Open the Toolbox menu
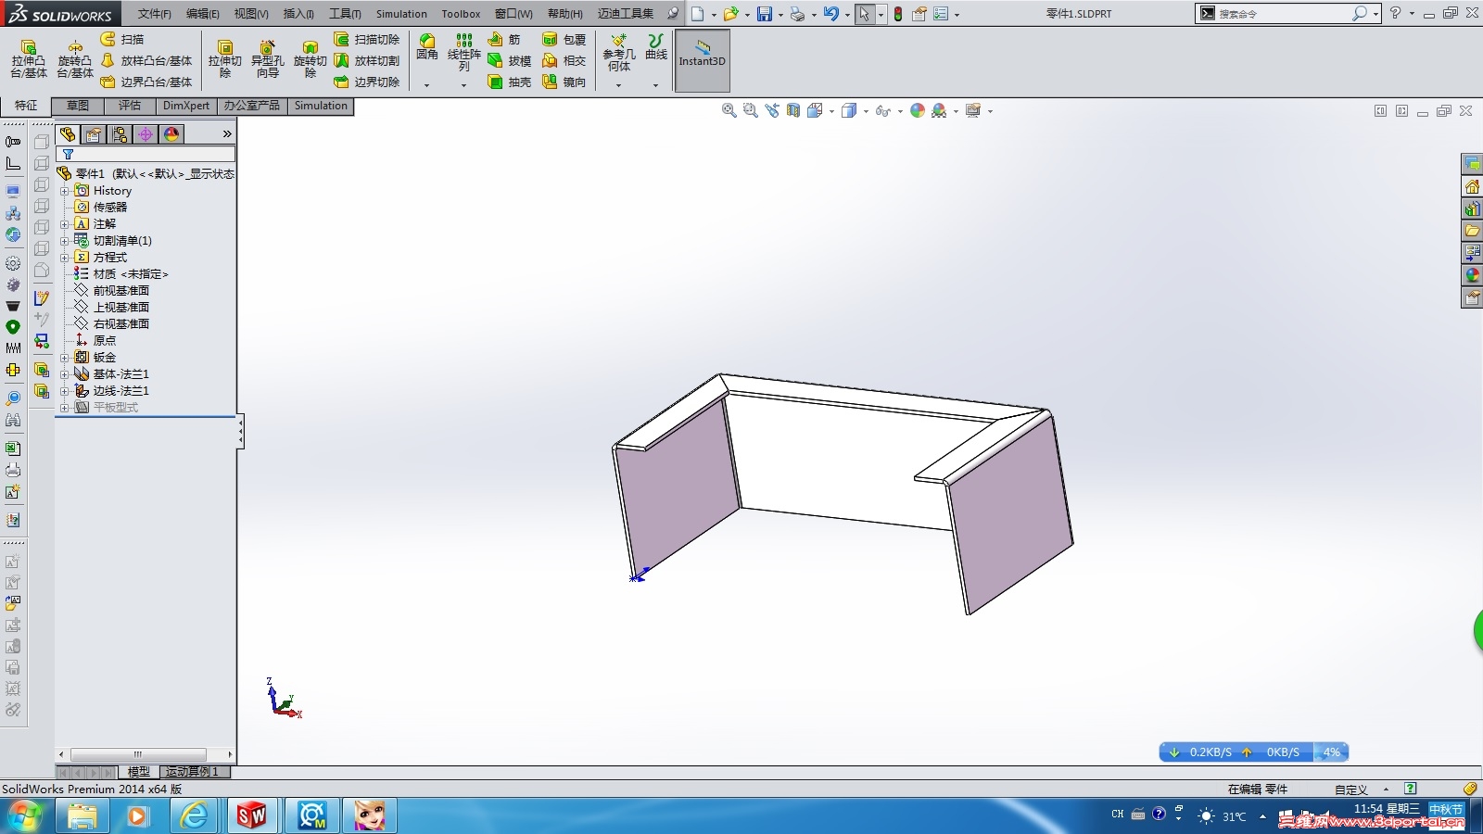Viewport: 1483px width, 834px height. pyautogui.click(x=461, y=14)
